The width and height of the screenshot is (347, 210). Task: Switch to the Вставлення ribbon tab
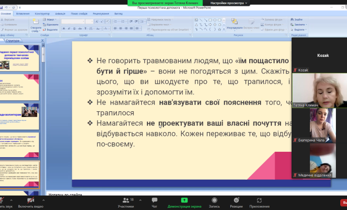(x=23, y=13)
